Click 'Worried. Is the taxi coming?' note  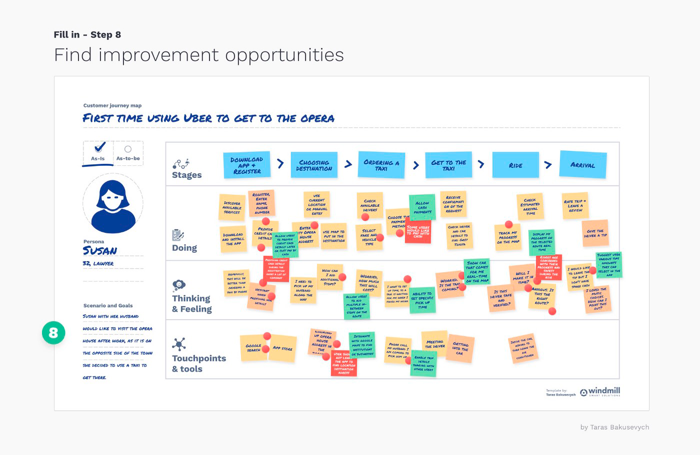449,285
